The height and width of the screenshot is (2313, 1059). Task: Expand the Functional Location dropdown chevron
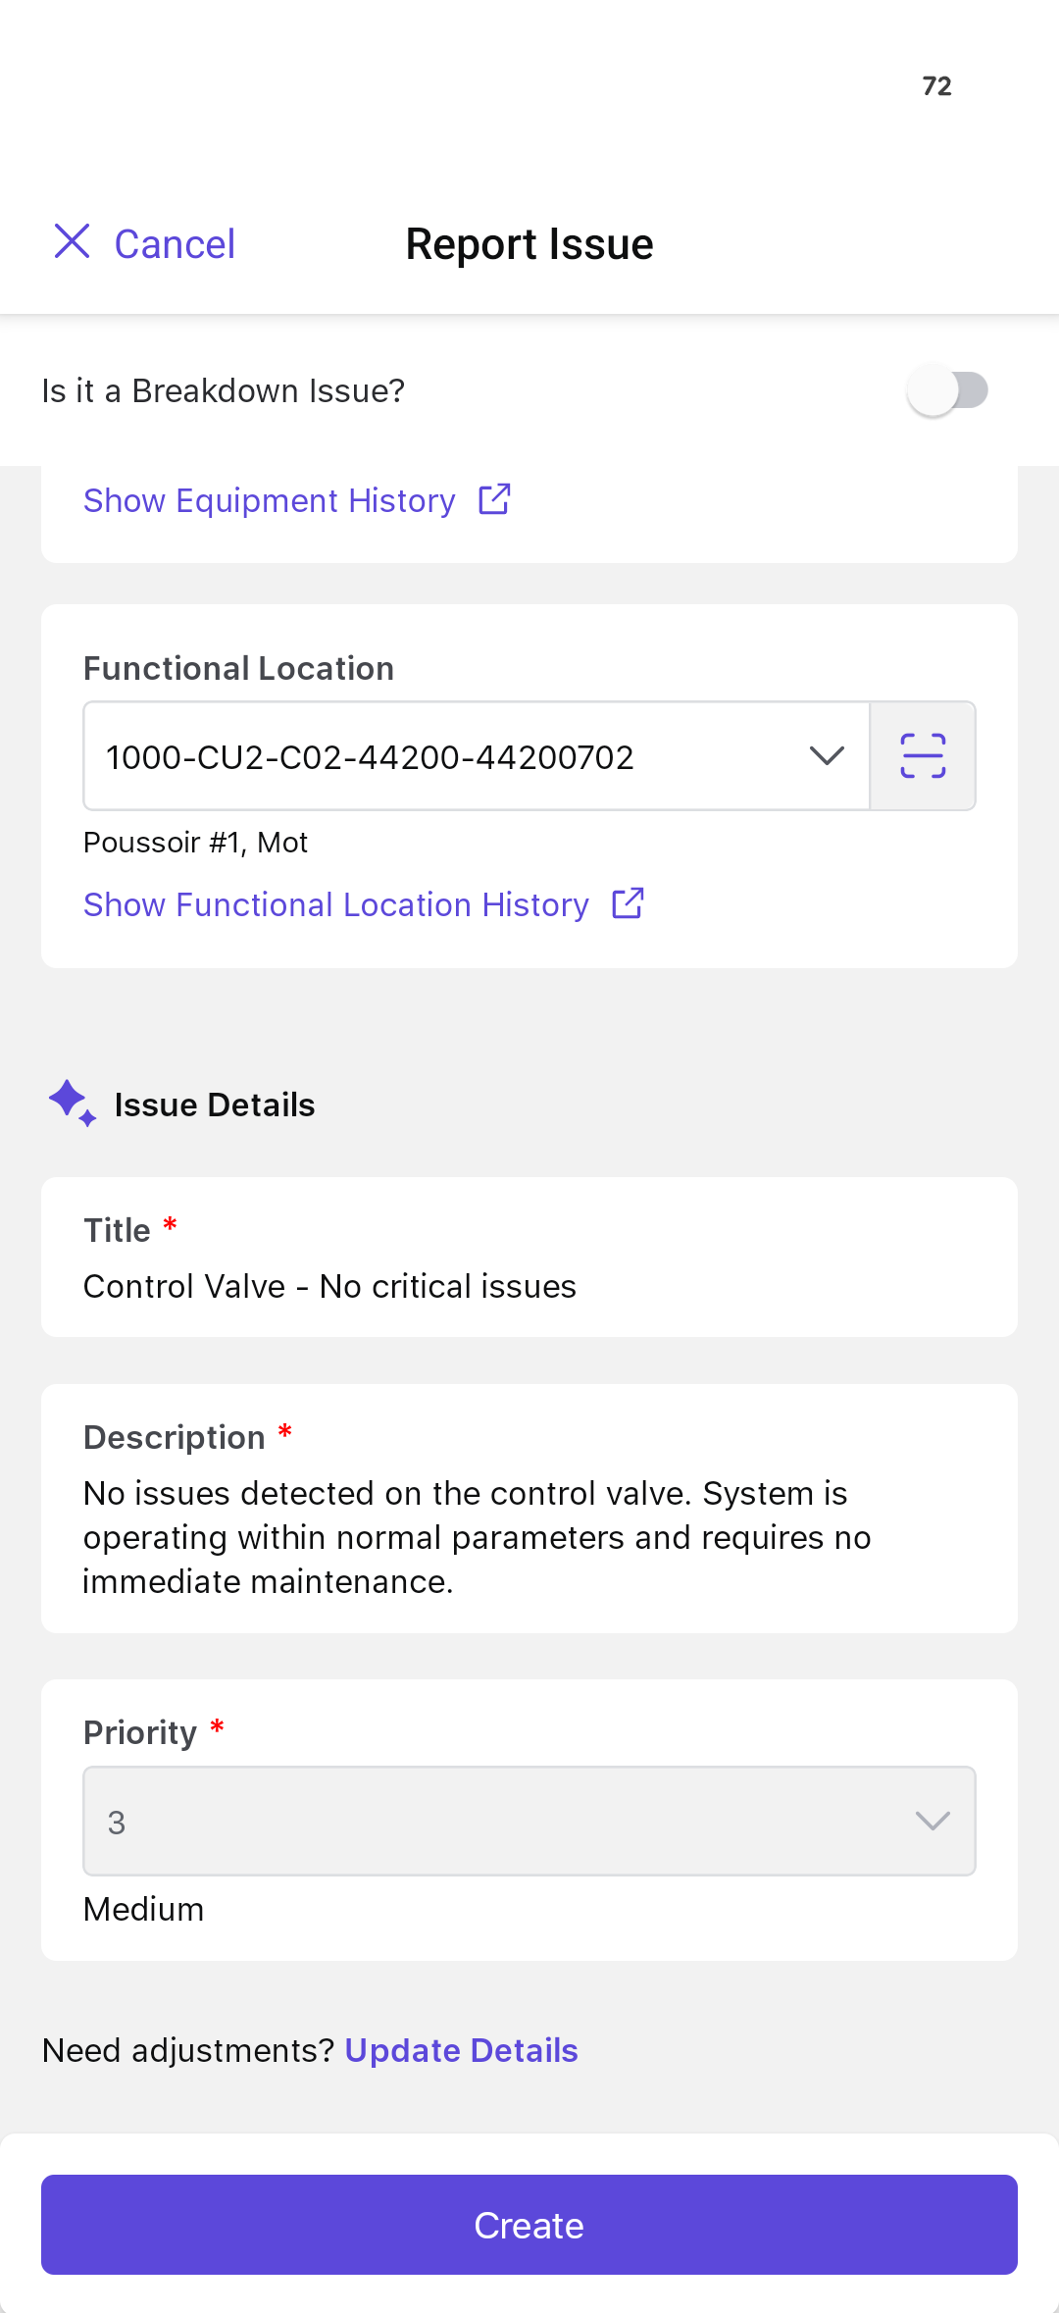click(827, 756)
